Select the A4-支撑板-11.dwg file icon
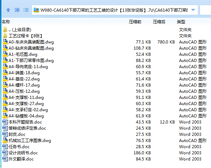The height and width of the screenshot is (168, 211). [5, 97]
